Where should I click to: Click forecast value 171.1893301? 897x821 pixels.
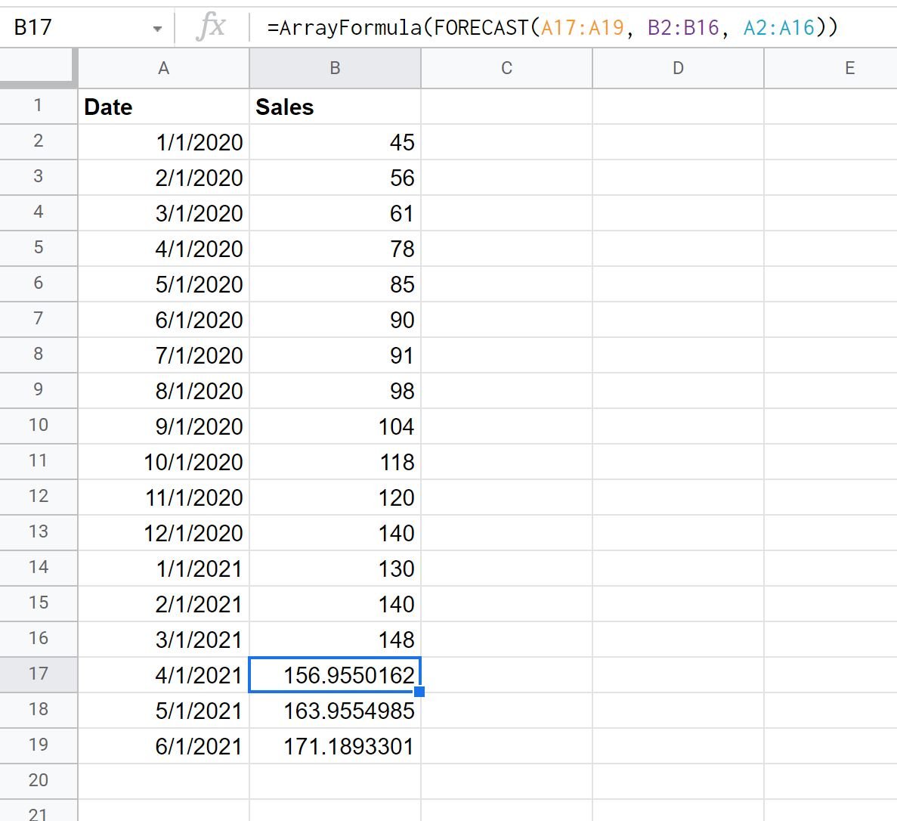(336, 745)
